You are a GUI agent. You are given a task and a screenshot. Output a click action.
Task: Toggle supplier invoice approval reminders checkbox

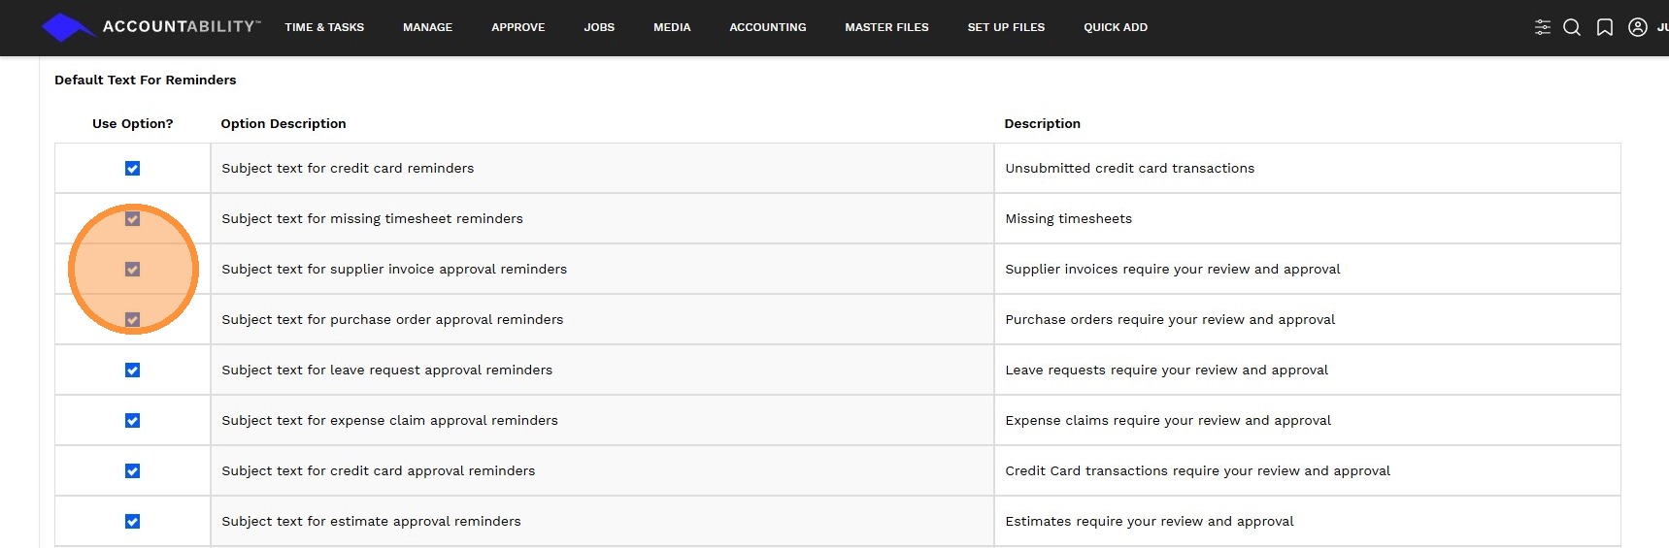point(133,270)
